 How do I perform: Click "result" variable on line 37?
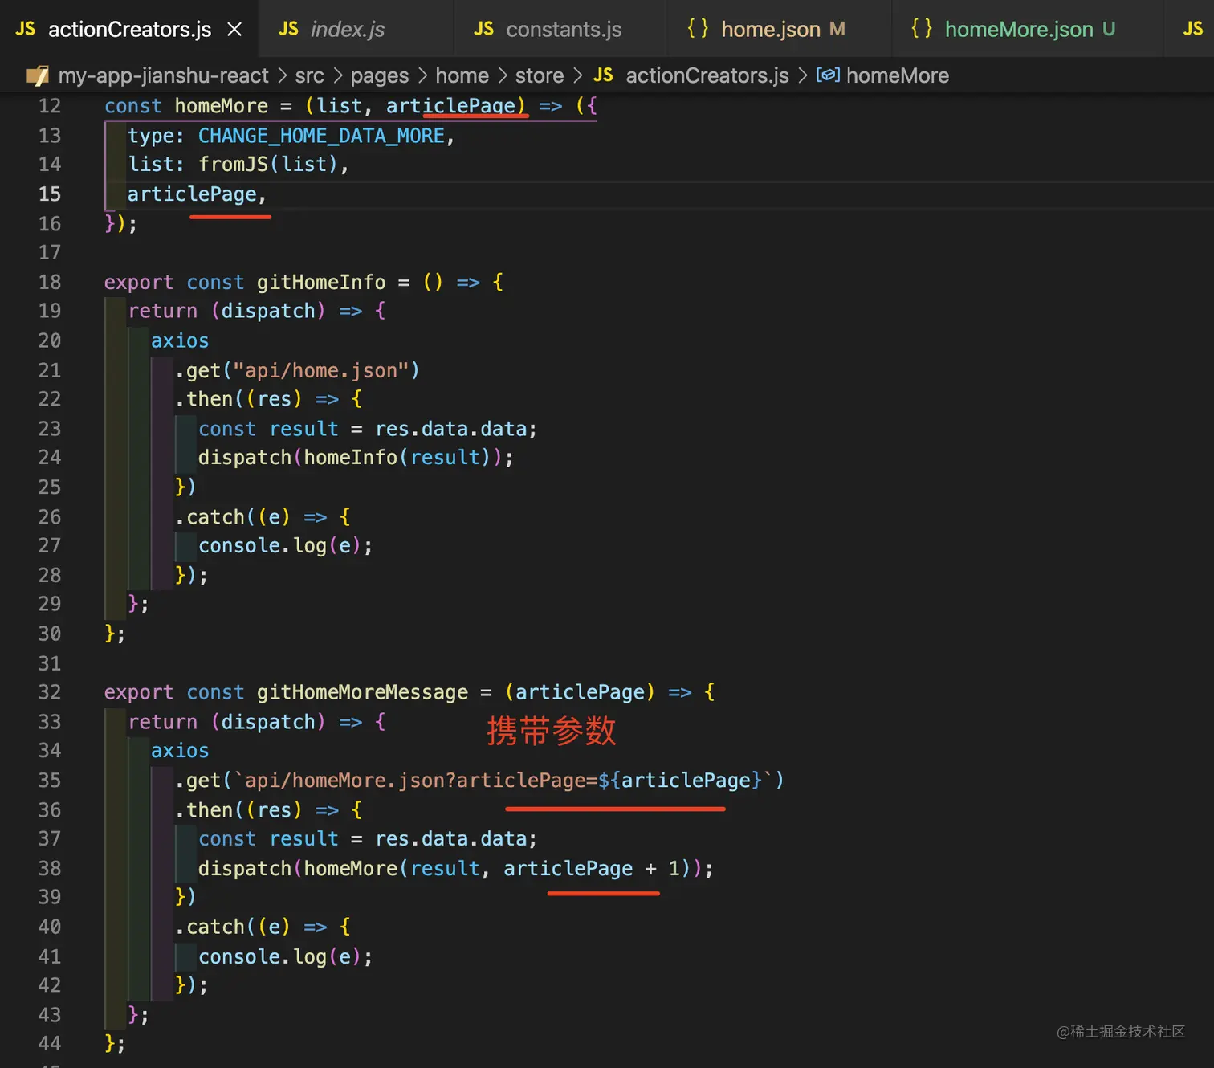[303, 839]
